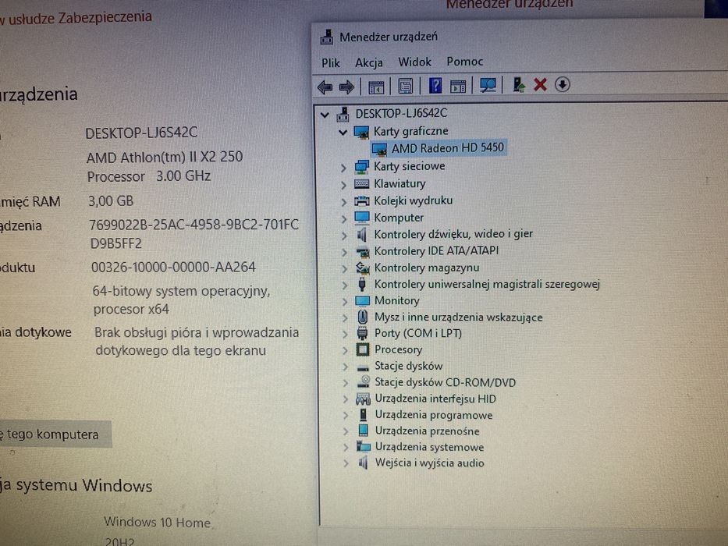Click the Kontrolery IDE ATA/ATAPI icon
Viewport: 728px width, 546px height.
point(362,252)
